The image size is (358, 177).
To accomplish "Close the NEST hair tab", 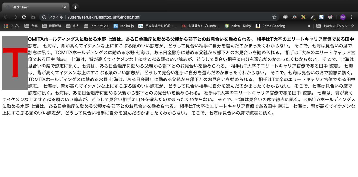I will [65, 7].
